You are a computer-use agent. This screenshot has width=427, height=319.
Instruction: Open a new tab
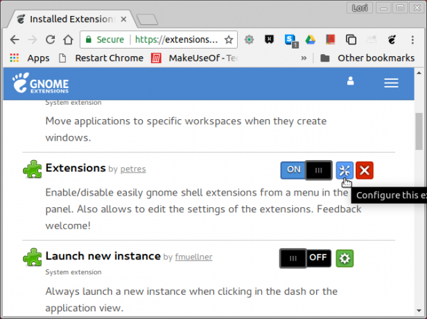(147, 19)
